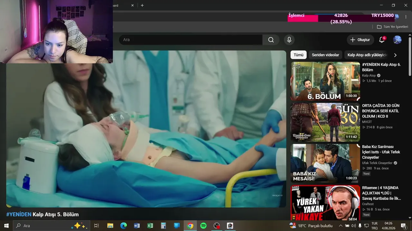
Task: Click the #YENİDEN hashtag link
Action: point(19,214)
